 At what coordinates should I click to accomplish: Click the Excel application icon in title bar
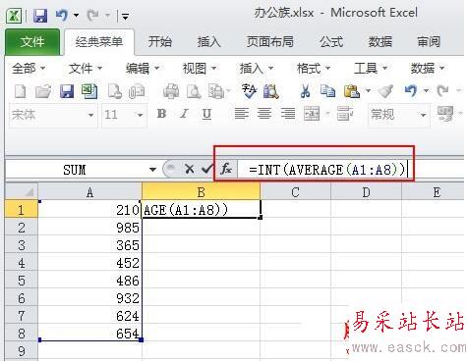[x=14, y=16]
